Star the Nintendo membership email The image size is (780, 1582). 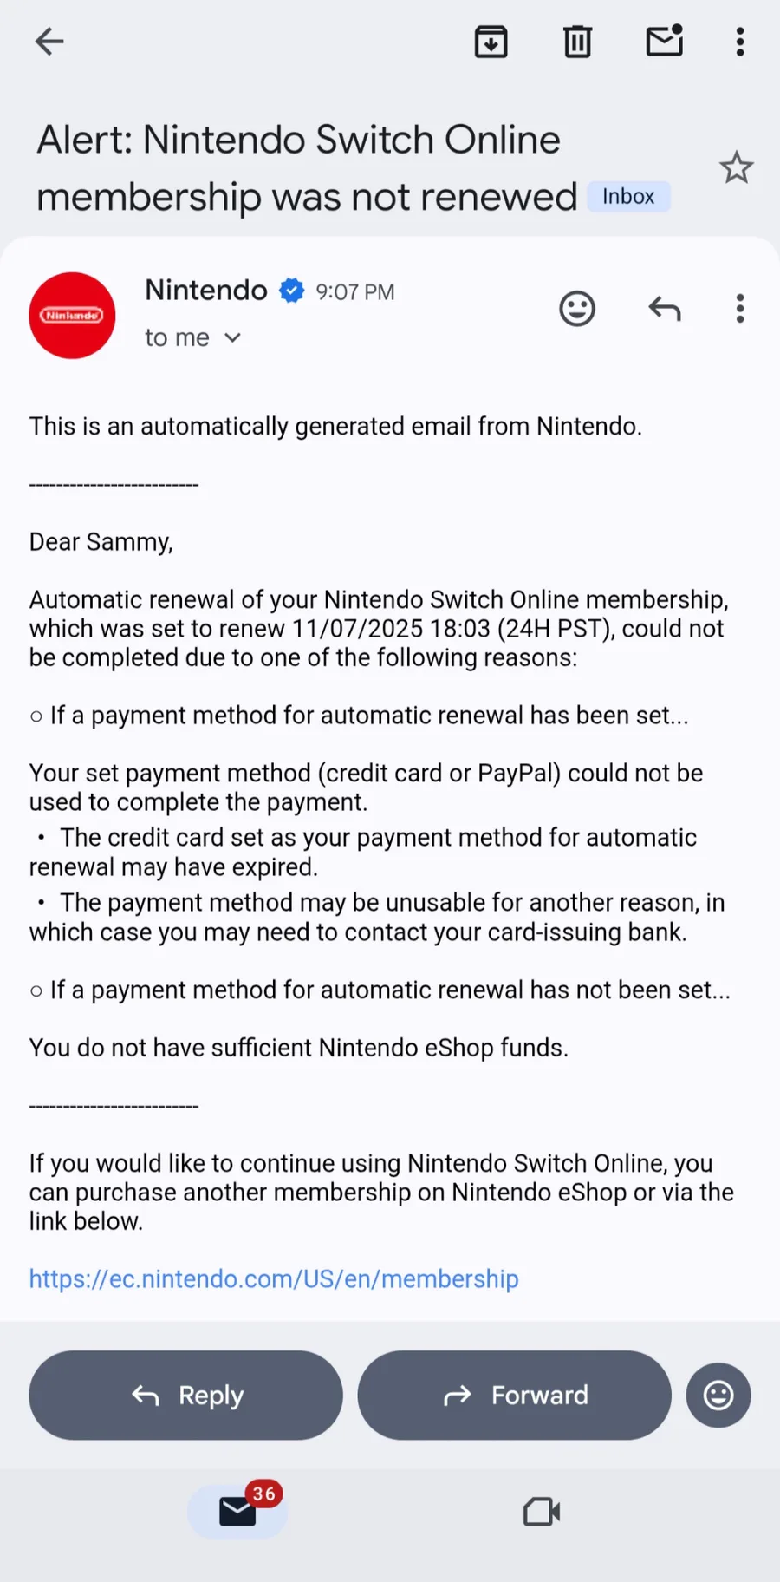(x=736, y=167)
